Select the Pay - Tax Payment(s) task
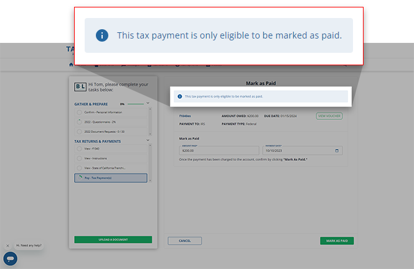The image size is (414, 269). click(111, 178)
